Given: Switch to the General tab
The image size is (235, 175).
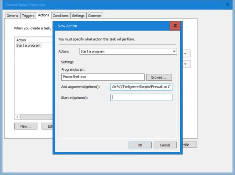Looking at the screenshot, I should click(12, 15).
